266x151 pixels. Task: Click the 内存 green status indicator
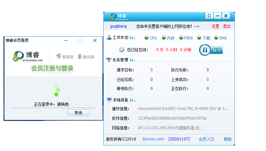click(164, 38)
